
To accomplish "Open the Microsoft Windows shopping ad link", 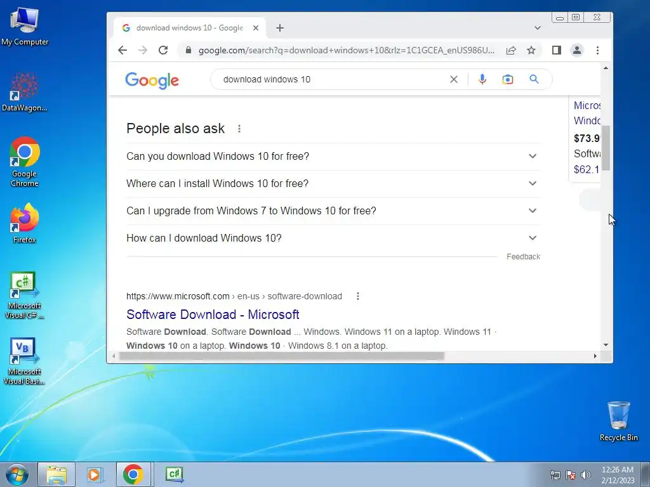I will pyautogui.click(x=587, y=113).
